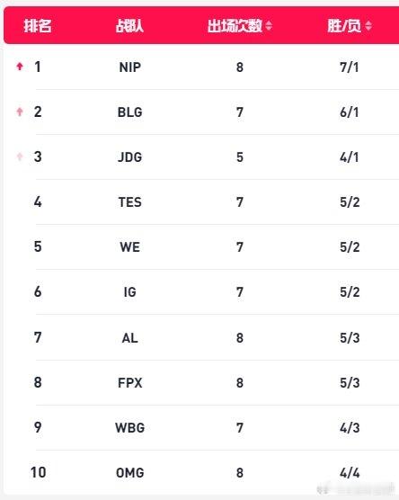Select the AL team name

[130, 338]
